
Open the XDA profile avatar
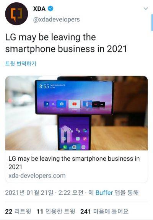16,14
